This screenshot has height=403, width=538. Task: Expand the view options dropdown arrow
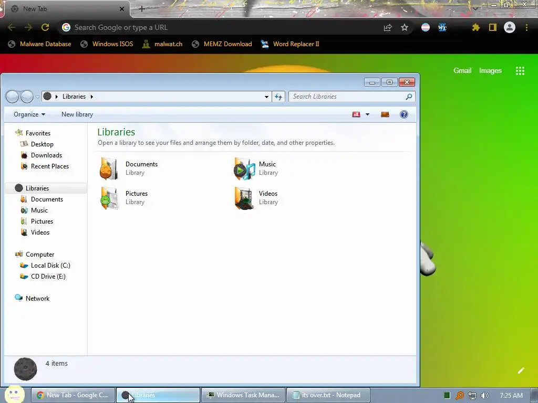pyautogui.click(x=367, y=114)
